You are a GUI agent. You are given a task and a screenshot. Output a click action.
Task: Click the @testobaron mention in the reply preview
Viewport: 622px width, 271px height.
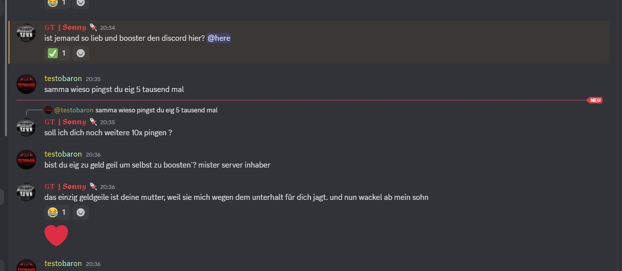coord(74,110)
